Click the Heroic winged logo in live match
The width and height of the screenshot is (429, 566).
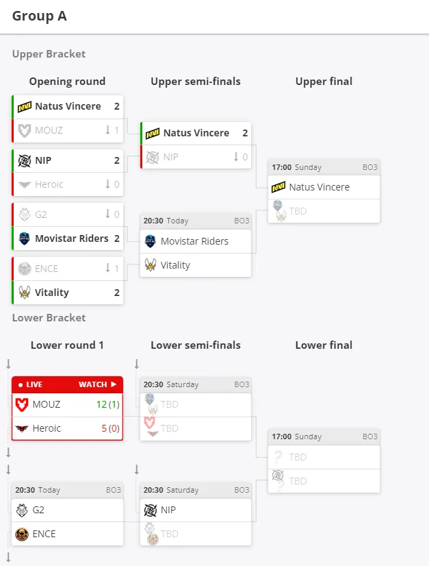tap(22, 428)
